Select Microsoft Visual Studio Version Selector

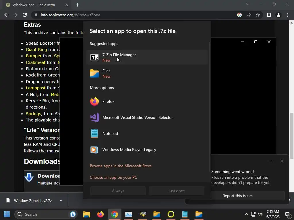click(147, 117)
